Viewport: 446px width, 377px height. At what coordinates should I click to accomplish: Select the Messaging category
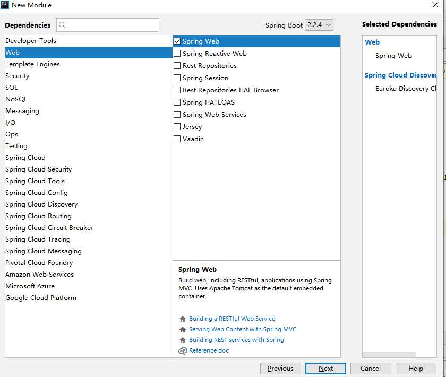(x=89, y=110)
